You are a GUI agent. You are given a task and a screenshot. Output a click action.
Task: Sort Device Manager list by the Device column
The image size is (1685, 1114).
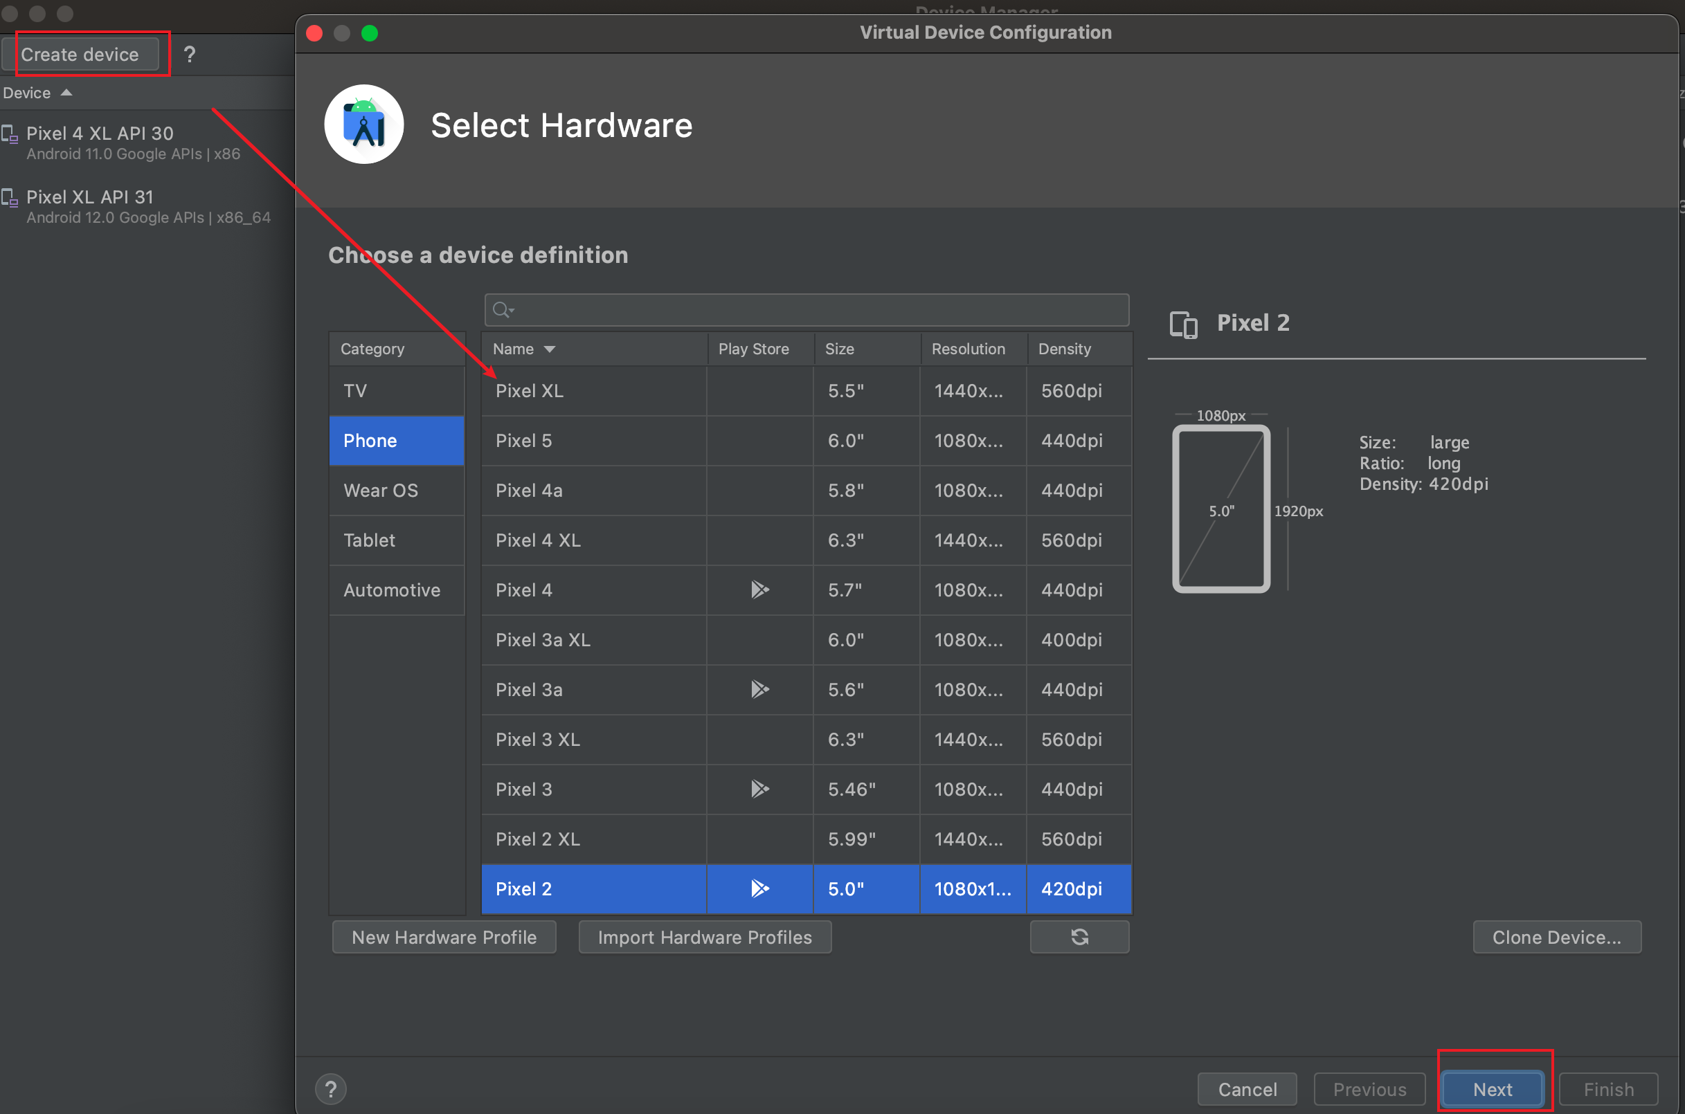[x=37, y=93]
